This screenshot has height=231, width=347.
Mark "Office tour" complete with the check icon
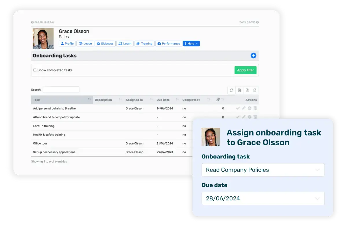[x=238, y=143]
